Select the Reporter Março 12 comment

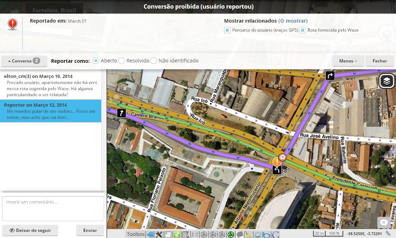[51, 111]
